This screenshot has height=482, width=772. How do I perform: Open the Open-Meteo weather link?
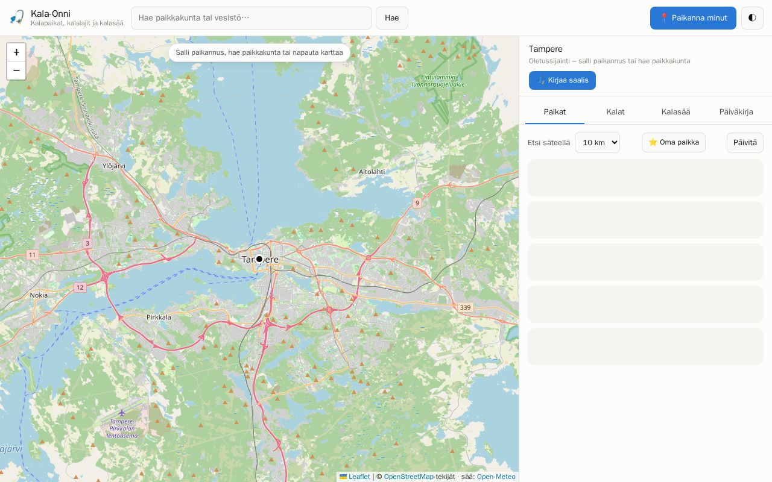point(496,477)
